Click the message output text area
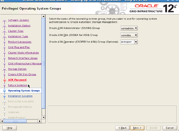The width and height of the screenshot is (179, 131). click(x=112, y=114)
